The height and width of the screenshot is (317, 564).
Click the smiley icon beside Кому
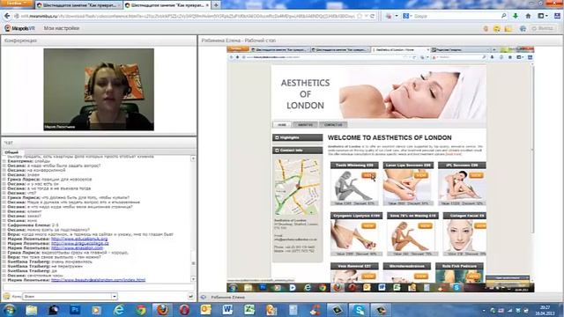pos(6,297)
